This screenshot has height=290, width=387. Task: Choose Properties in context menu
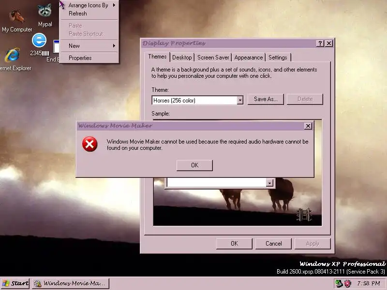[x=90, y=58]
